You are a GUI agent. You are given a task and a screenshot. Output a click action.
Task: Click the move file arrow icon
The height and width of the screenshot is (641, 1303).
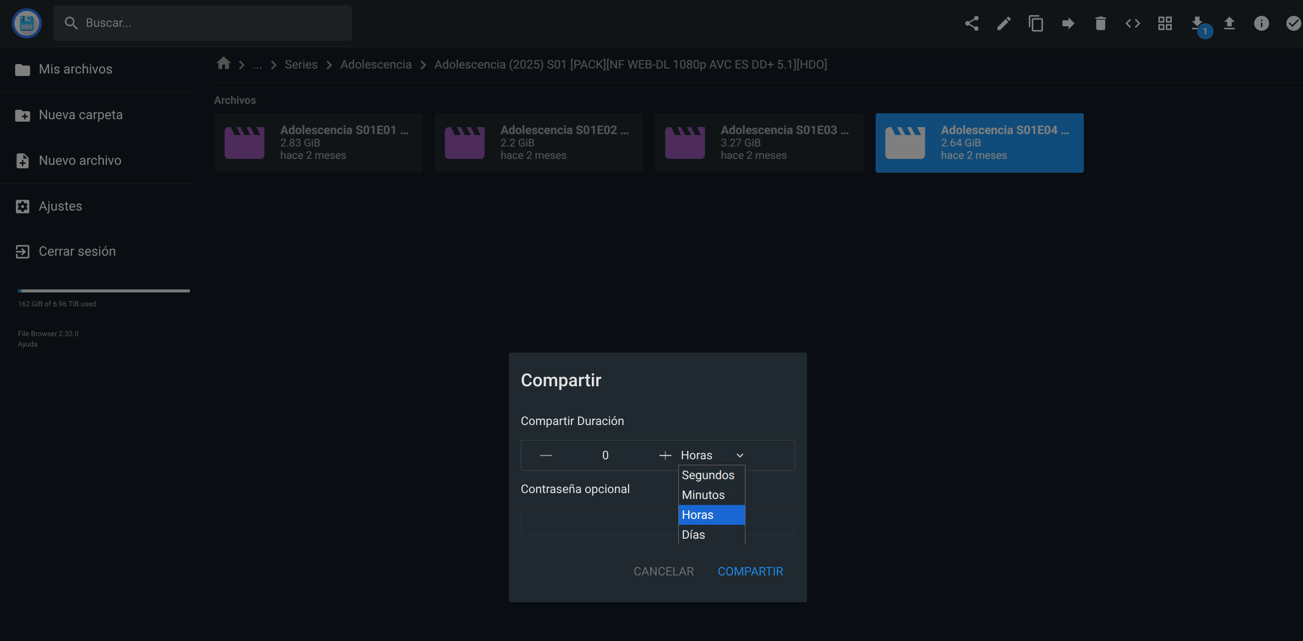(1068, 23)
